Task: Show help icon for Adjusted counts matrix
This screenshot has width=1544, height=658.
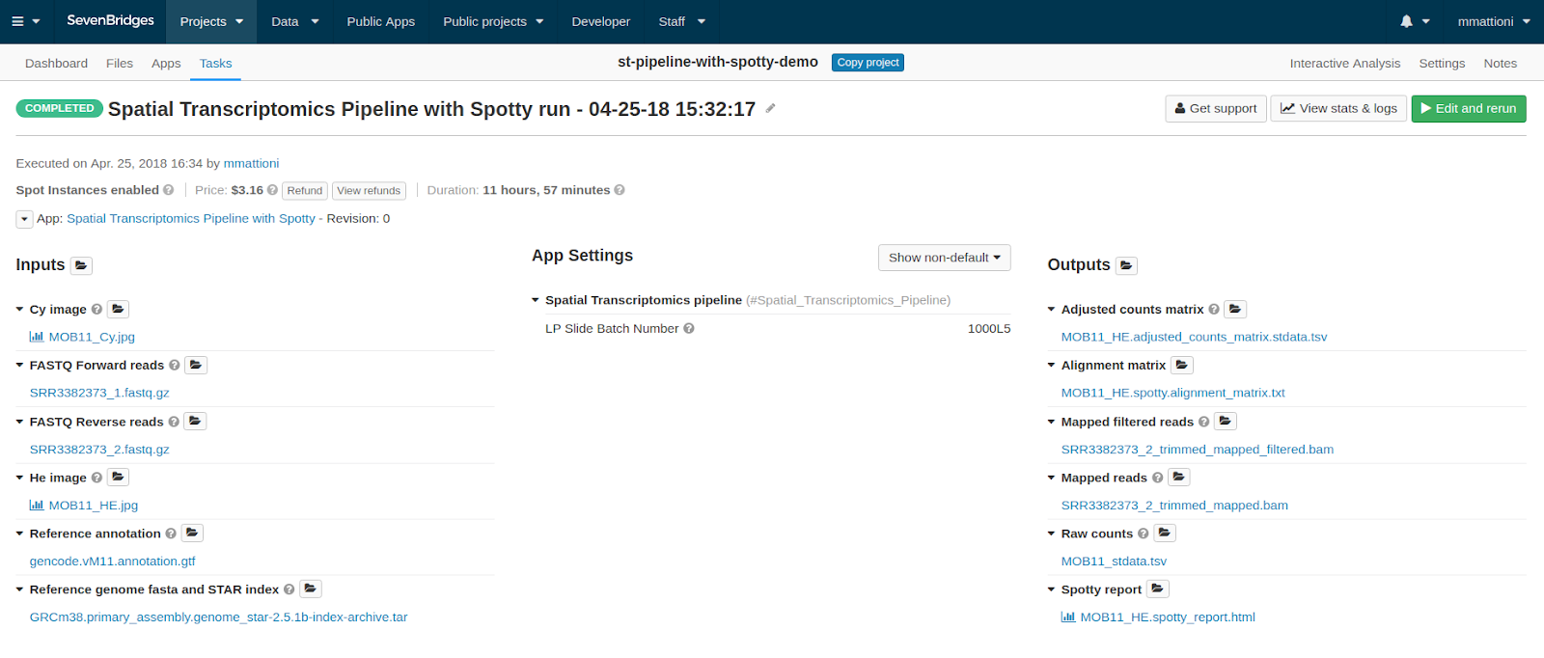Action: coord(1214,310)
